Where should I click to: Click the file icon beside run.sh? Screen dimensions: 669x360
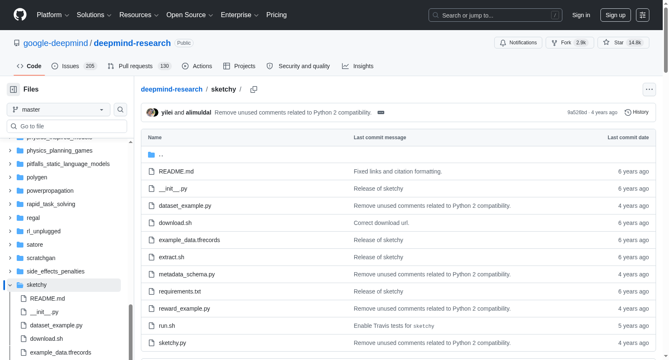coord(151,326)
